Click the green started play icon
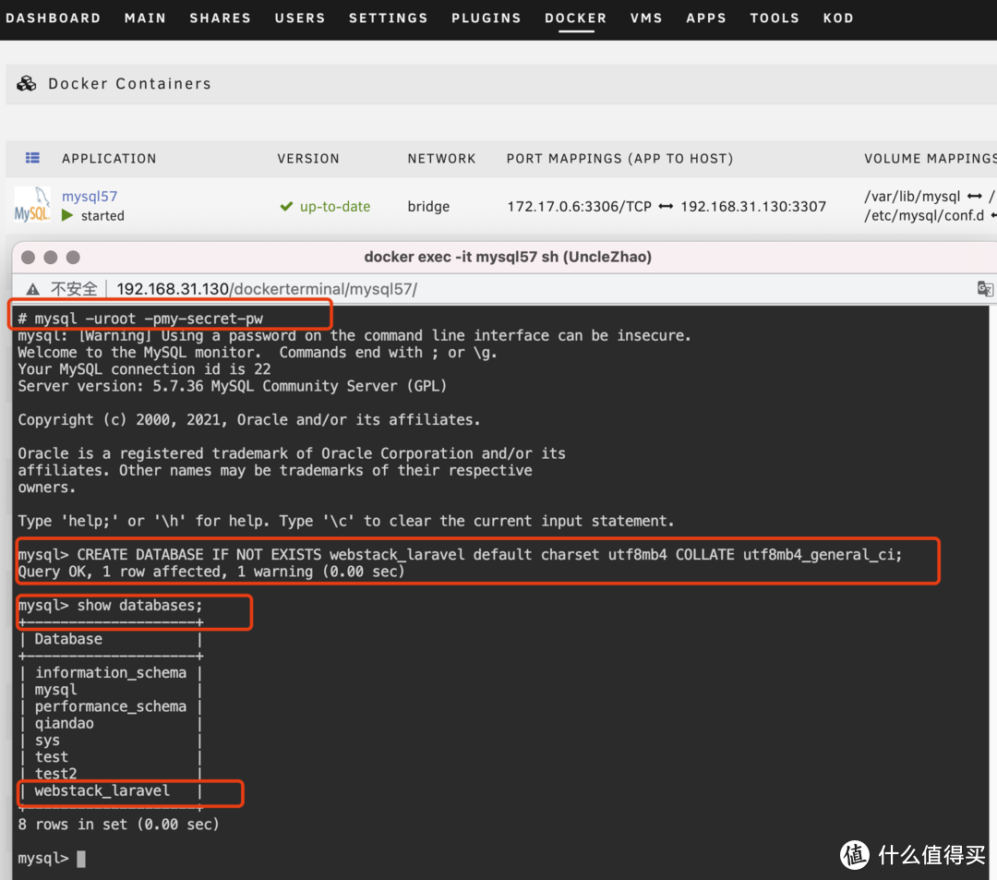 click(67, 215)
